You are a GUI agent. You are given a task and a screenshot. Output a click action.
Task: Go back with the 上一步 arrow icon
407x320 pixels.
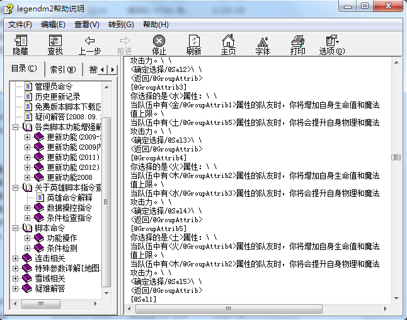coord(89,44)
